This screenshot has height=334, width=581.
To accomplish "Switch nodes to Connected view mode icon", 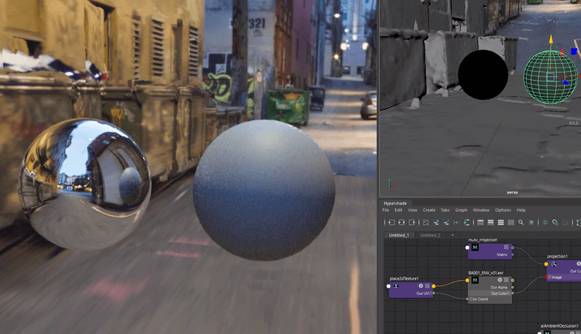I will 491,222.
